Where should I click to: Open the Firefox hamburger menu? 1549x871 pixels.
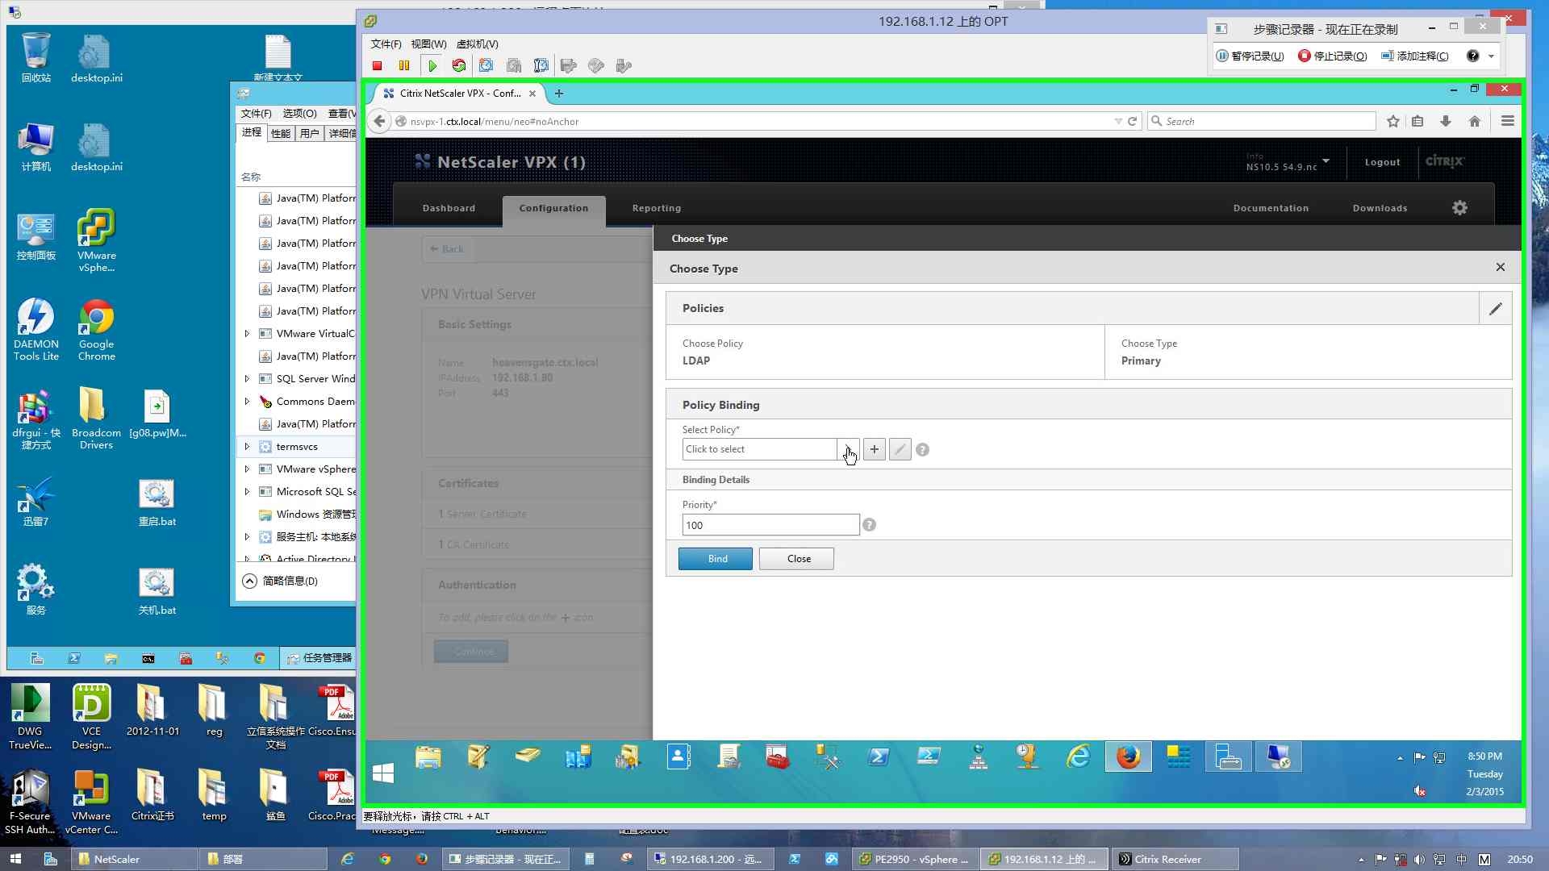pyautogui.click(x=1507, y=121)
